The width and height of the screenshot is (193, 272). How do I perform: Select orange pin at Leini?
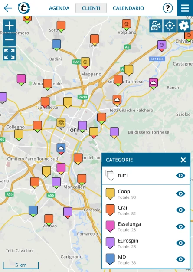(x=95, y=40)
